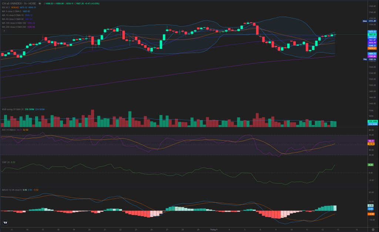Click the Khối lượng volume indicator legend

pyautogui.click(x=23, y=110)
